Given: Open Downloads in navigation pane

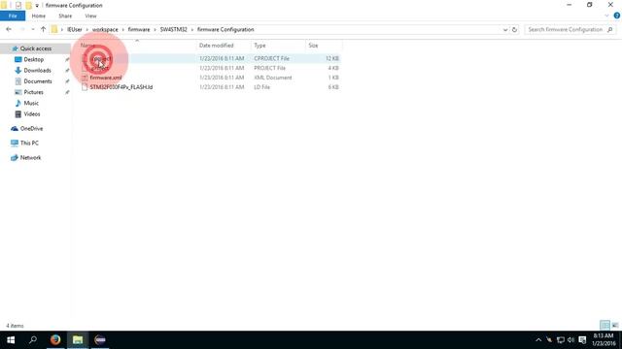Looking at the screenshot, I should (37, 71).
